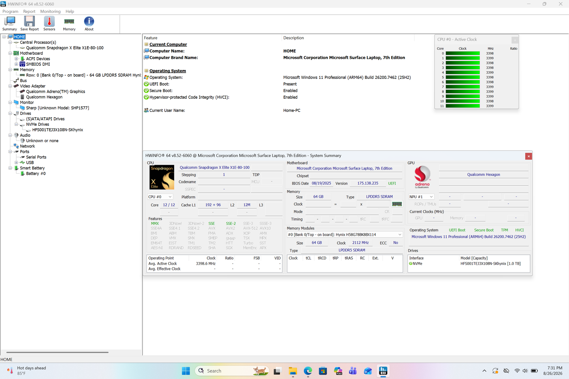Screen dimensions: 569x379
Task: Click the Memory toolbar icon
Action: point(69,23)
